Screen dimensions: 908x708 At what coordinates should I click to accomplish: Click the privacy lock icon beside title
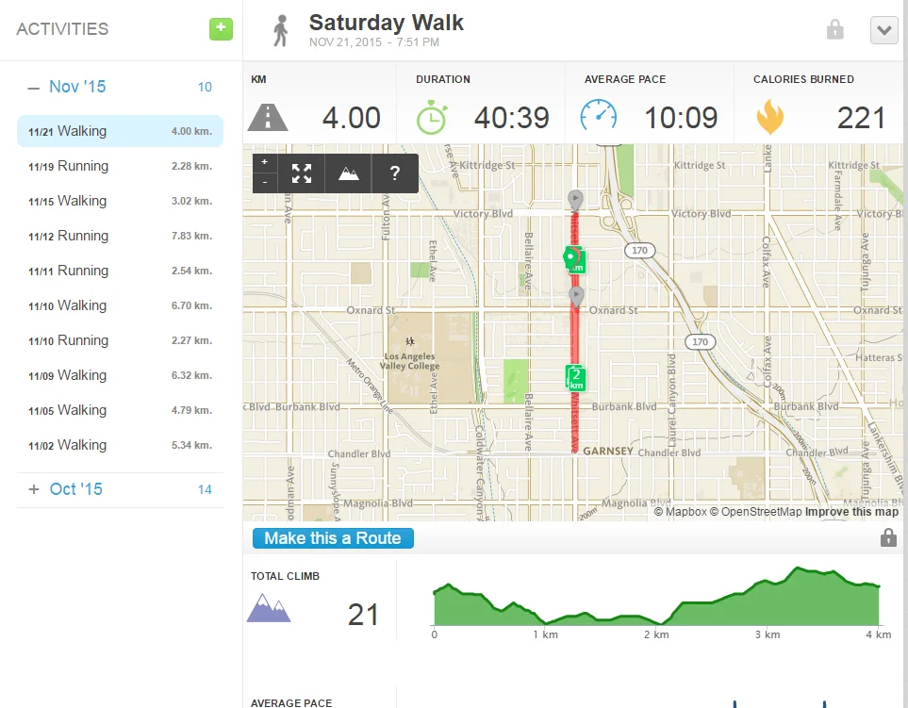coord(834,30)
